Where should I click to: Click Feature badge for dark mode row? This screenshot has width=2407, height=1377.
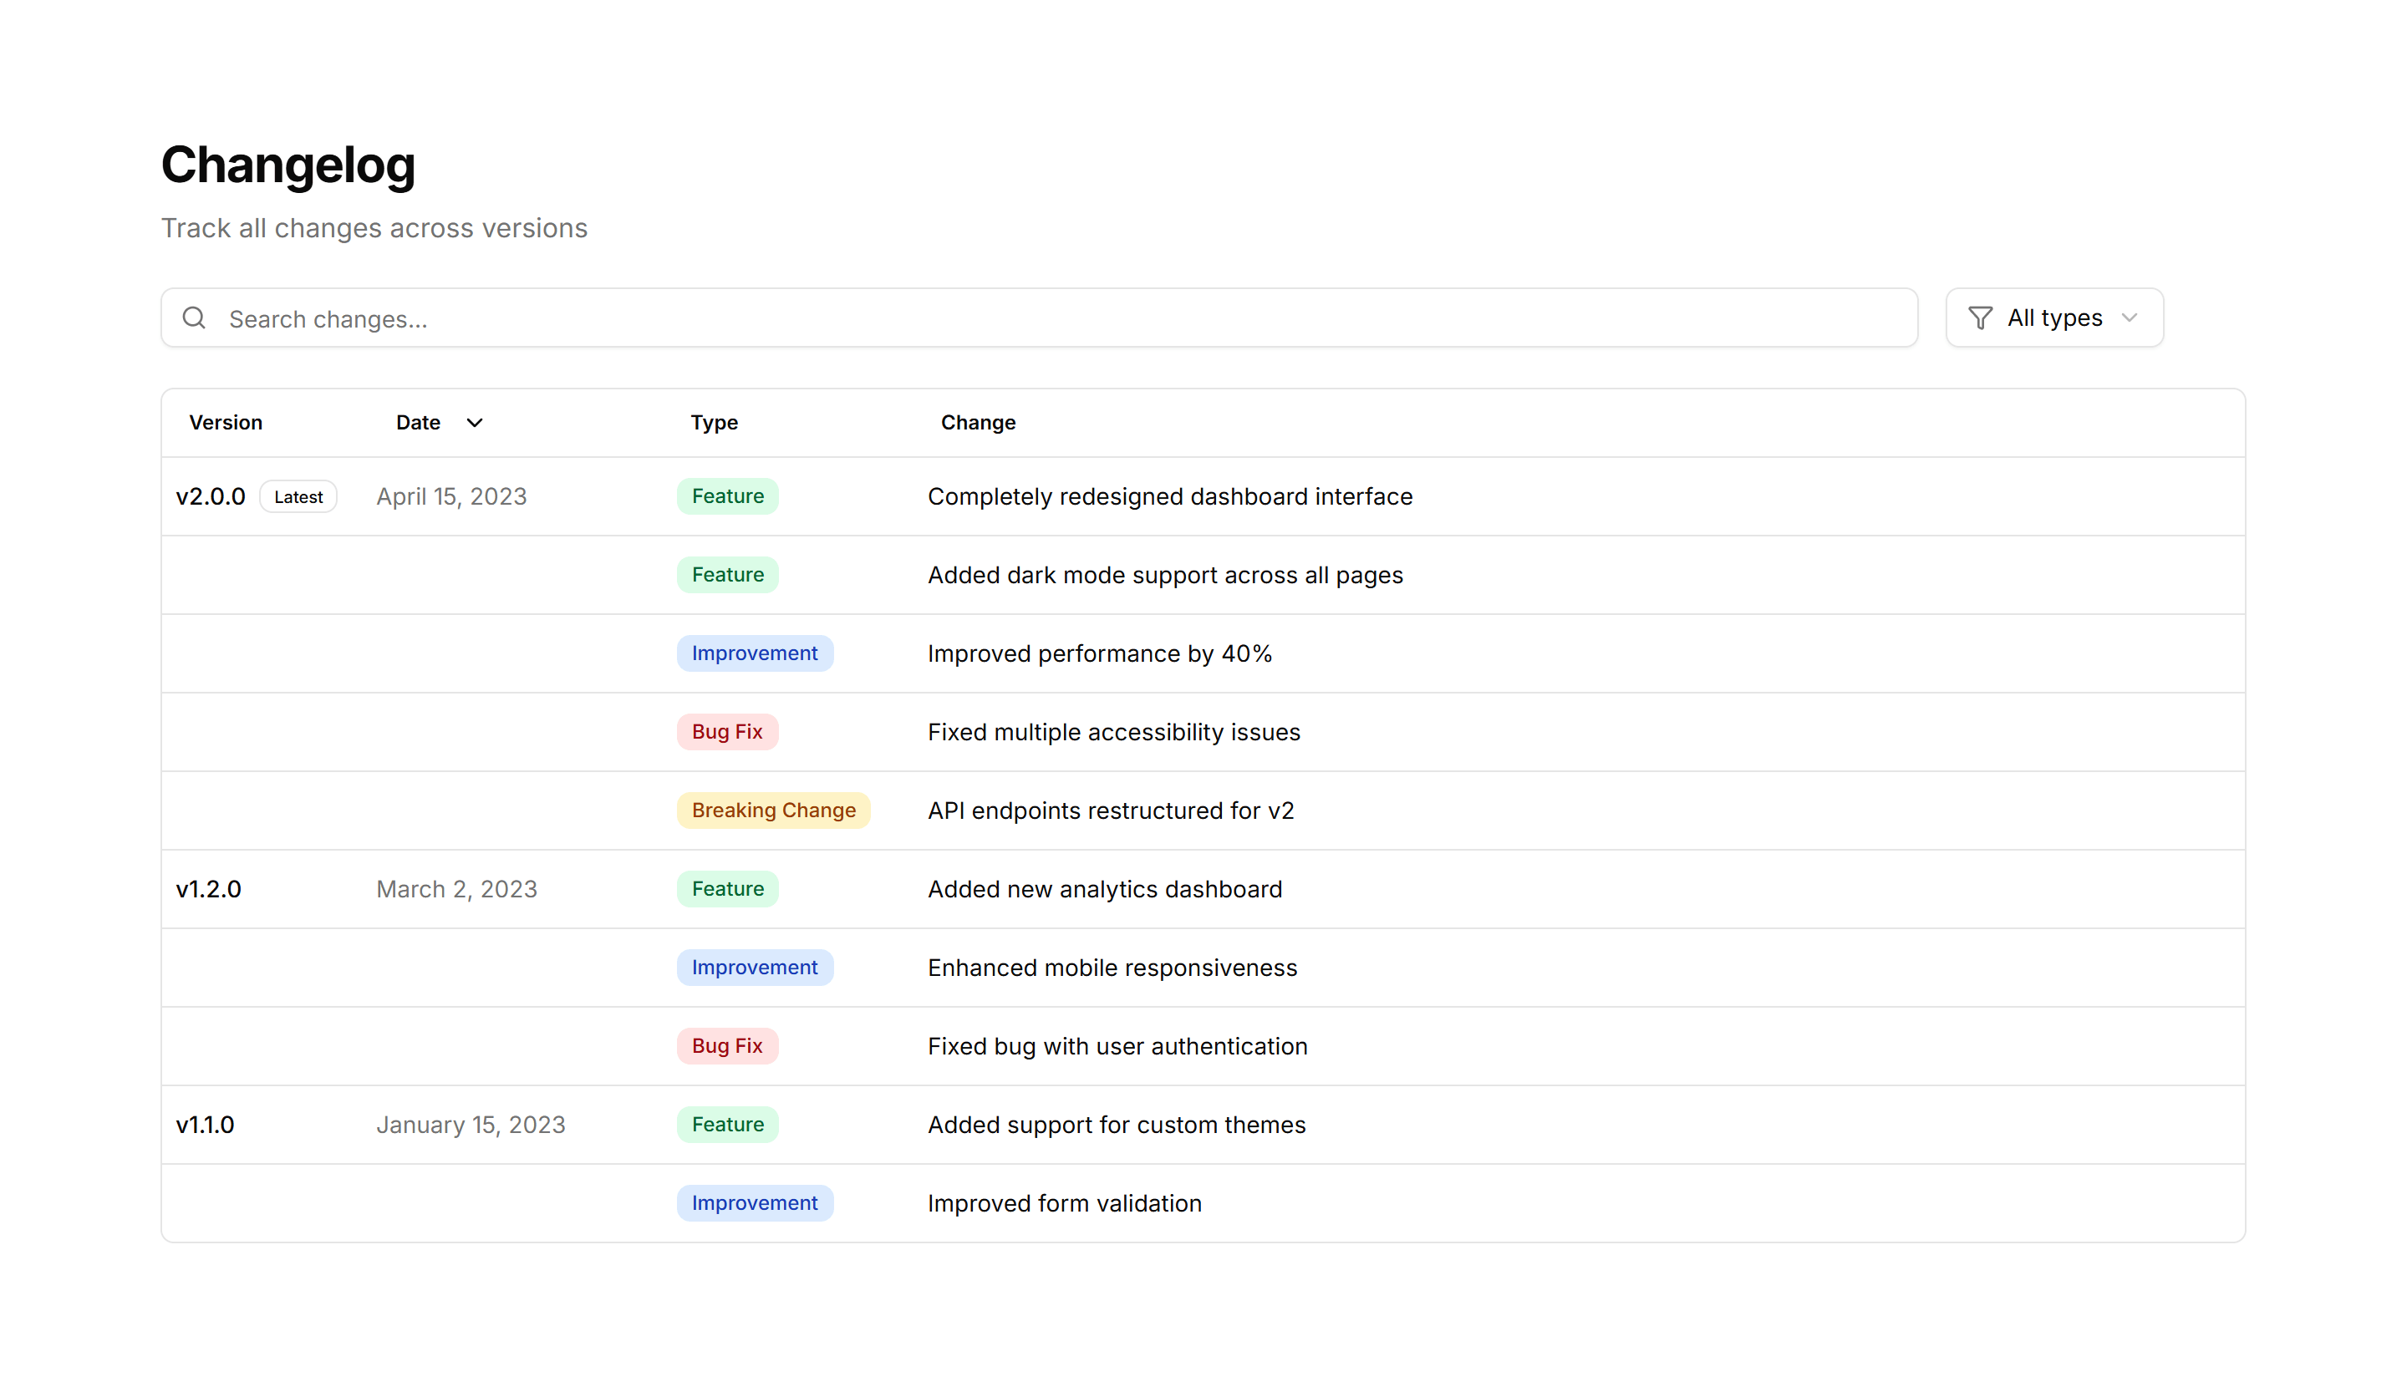[x=727, y=575]
